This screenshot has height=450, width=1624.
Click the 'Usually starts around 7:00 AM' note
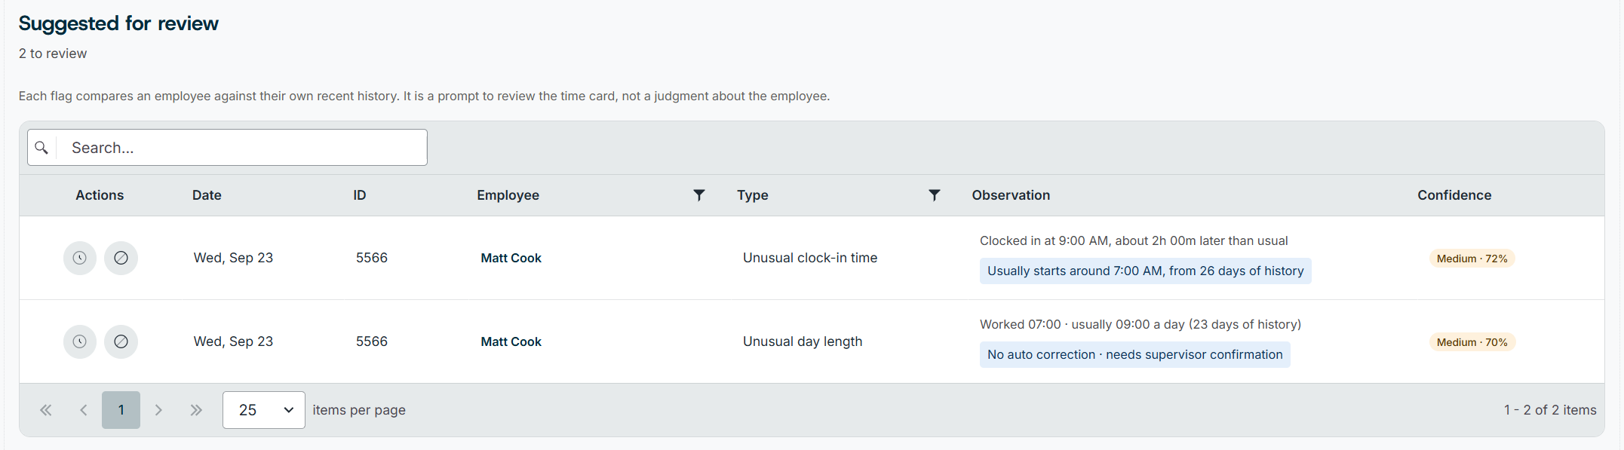click(1146, 271)
